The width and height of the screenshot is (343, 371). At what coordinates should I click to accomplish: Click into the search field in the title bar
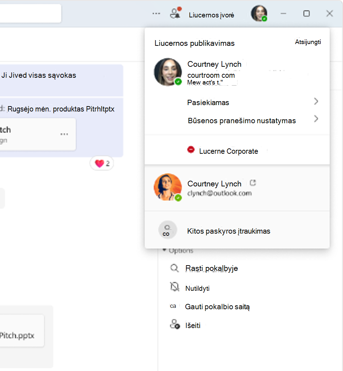[x=31, y=13]
